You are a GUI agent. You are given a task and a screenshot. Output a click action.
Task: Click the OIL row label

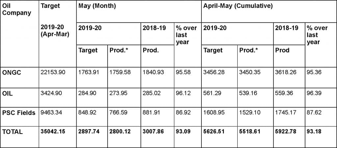pos(8,93)
